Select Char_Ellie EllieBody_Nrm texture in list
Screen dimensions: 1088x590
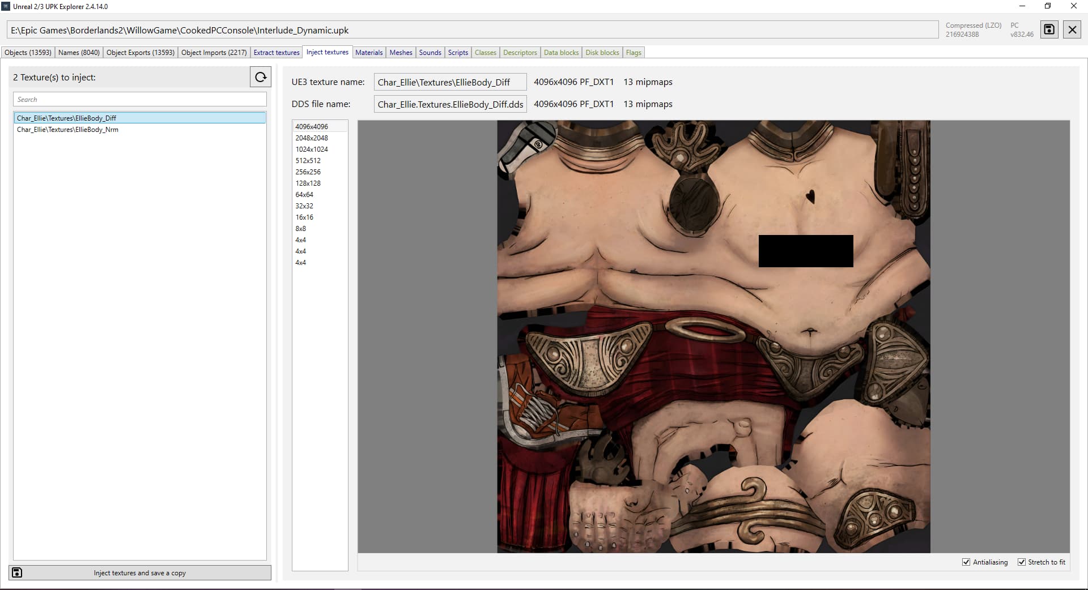point(67,130)
